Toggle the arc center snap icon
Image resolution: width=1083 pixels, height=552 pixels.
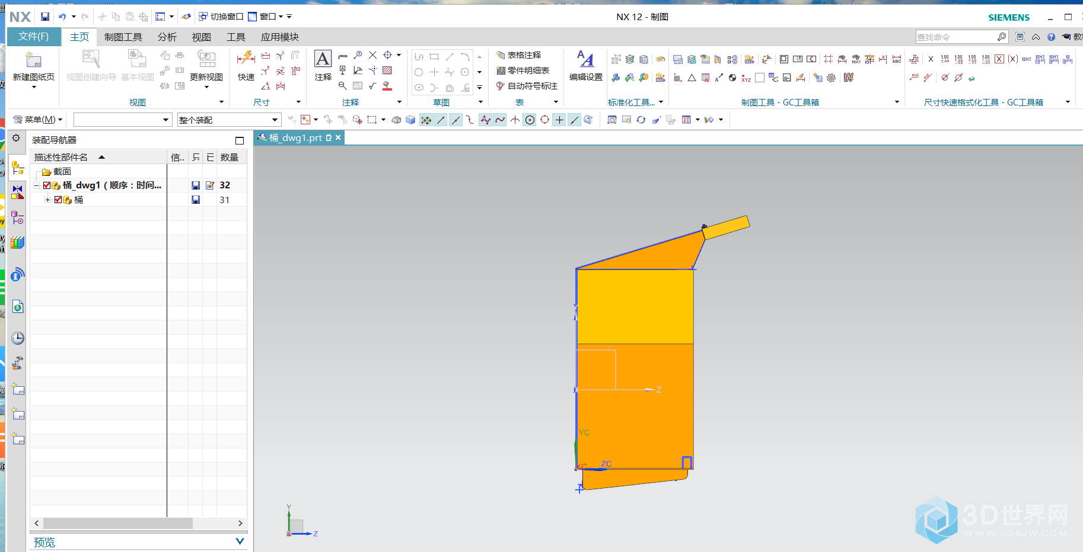coord(530,120)
